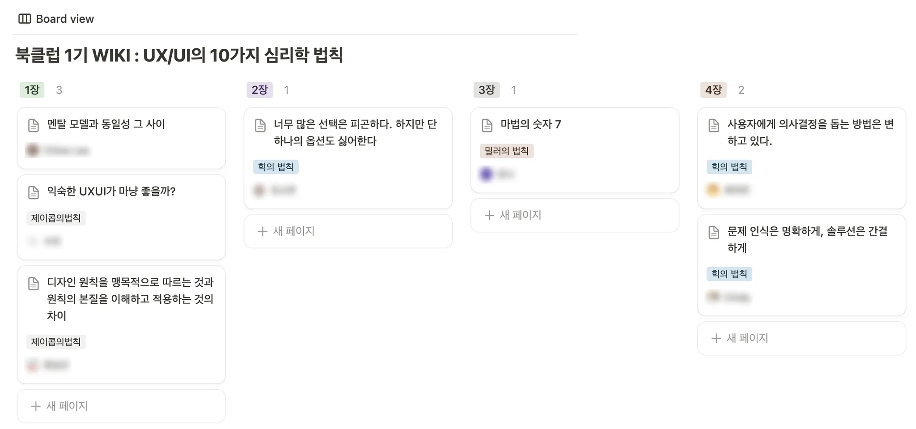Click 힉의 법칙 tag on 문제 인식 card
916x429 pixels.
tap(729, 274)
